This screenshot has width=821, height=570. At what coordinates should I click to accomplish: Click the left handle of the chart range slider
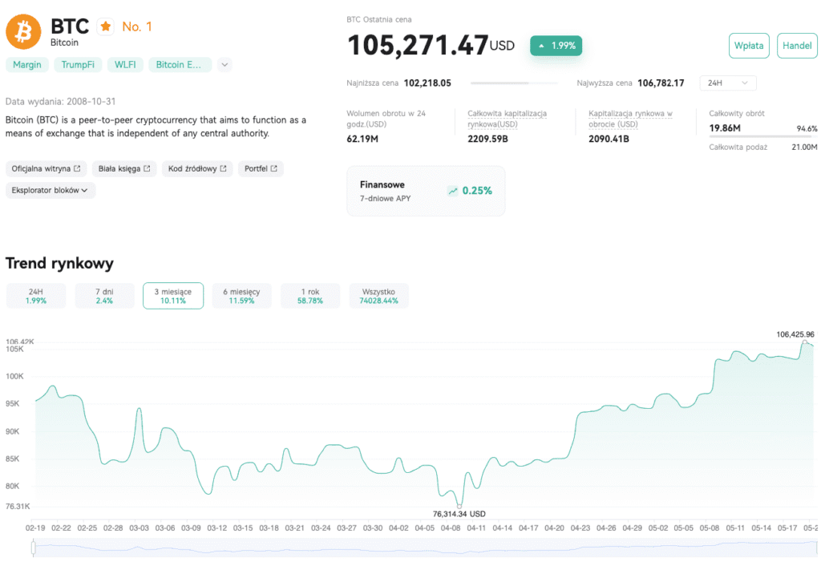[34, 548]
